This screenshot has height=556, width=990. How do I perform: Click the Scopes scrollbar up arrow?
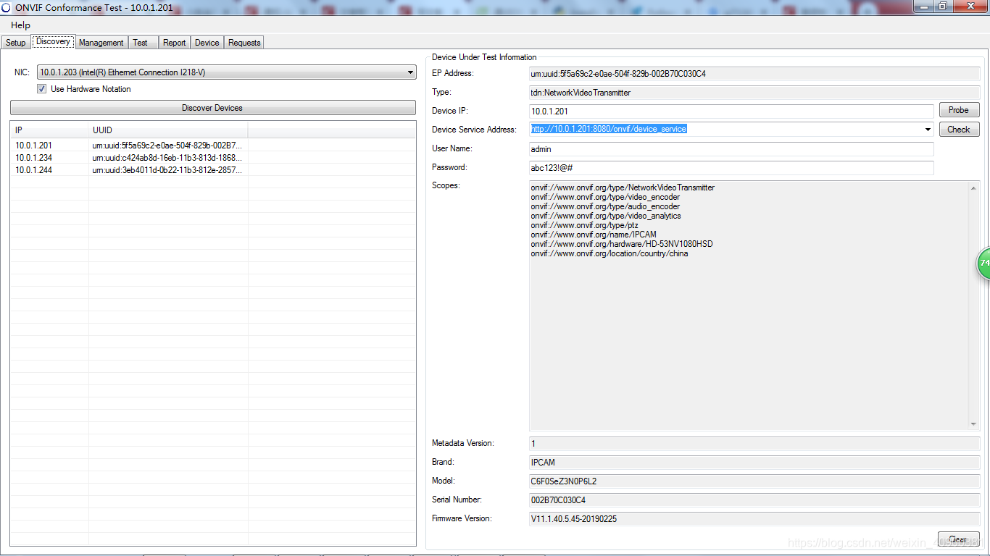[x=974, y=188]
